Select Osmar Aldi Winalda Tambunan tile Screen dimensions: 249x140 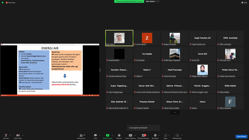point(147,86)
